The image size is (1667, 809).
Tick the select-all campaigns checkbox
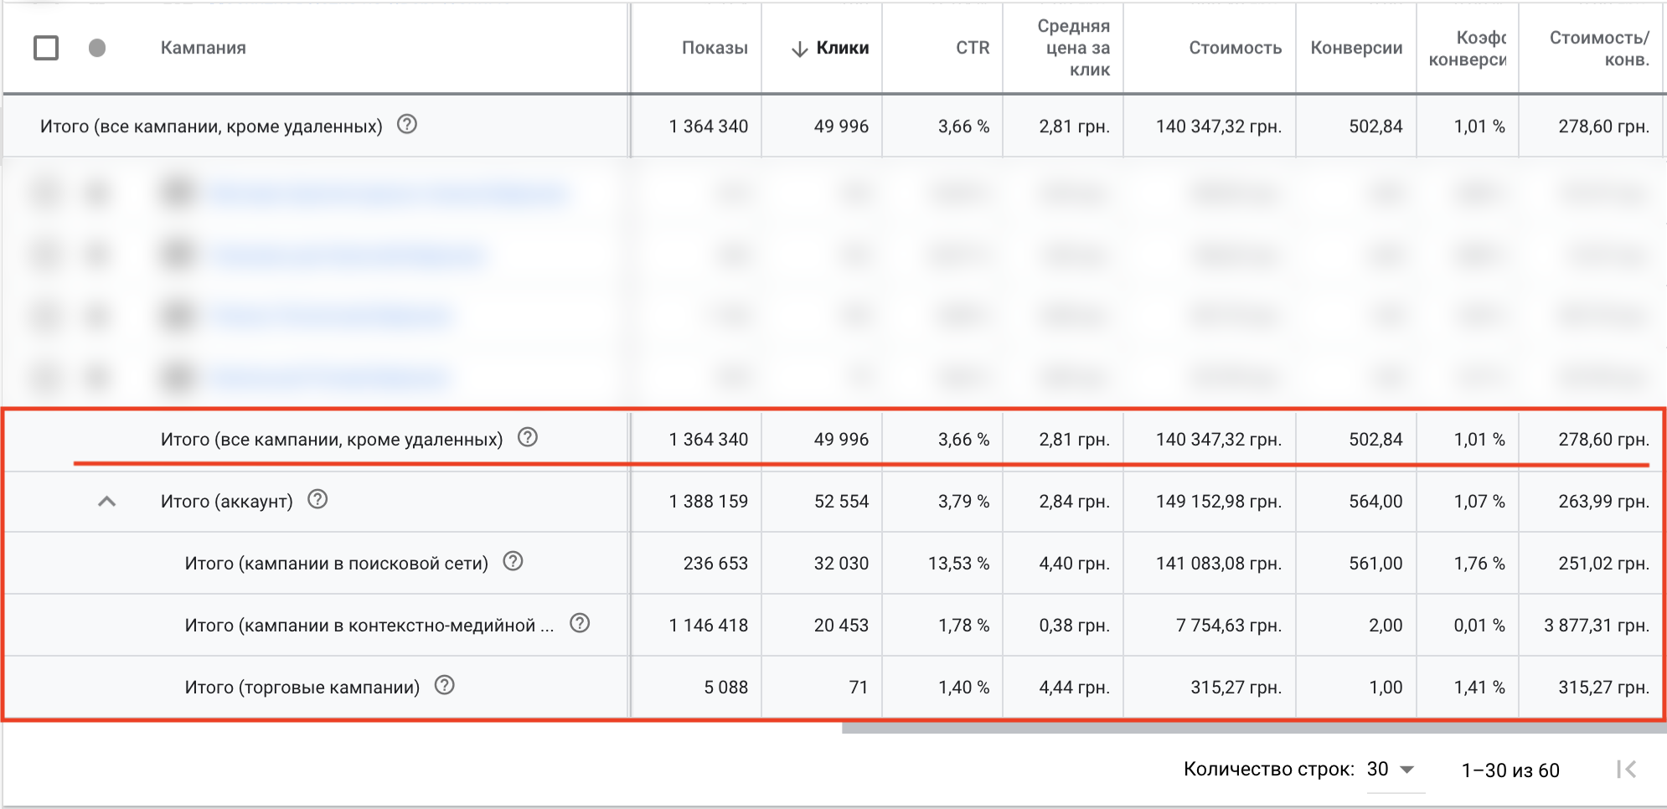coord(46,49)
